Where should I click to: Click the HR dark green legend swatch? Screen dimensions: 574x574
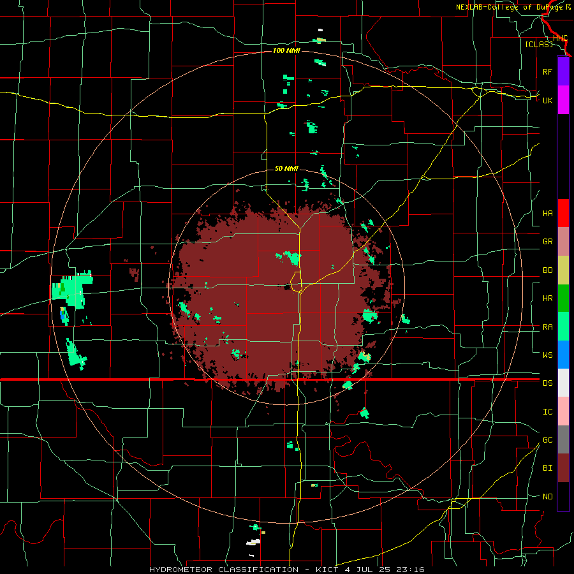563,298
